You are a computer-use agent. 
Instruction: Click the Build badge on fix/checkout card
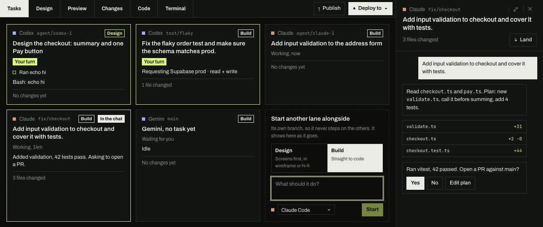click(86, 119)
